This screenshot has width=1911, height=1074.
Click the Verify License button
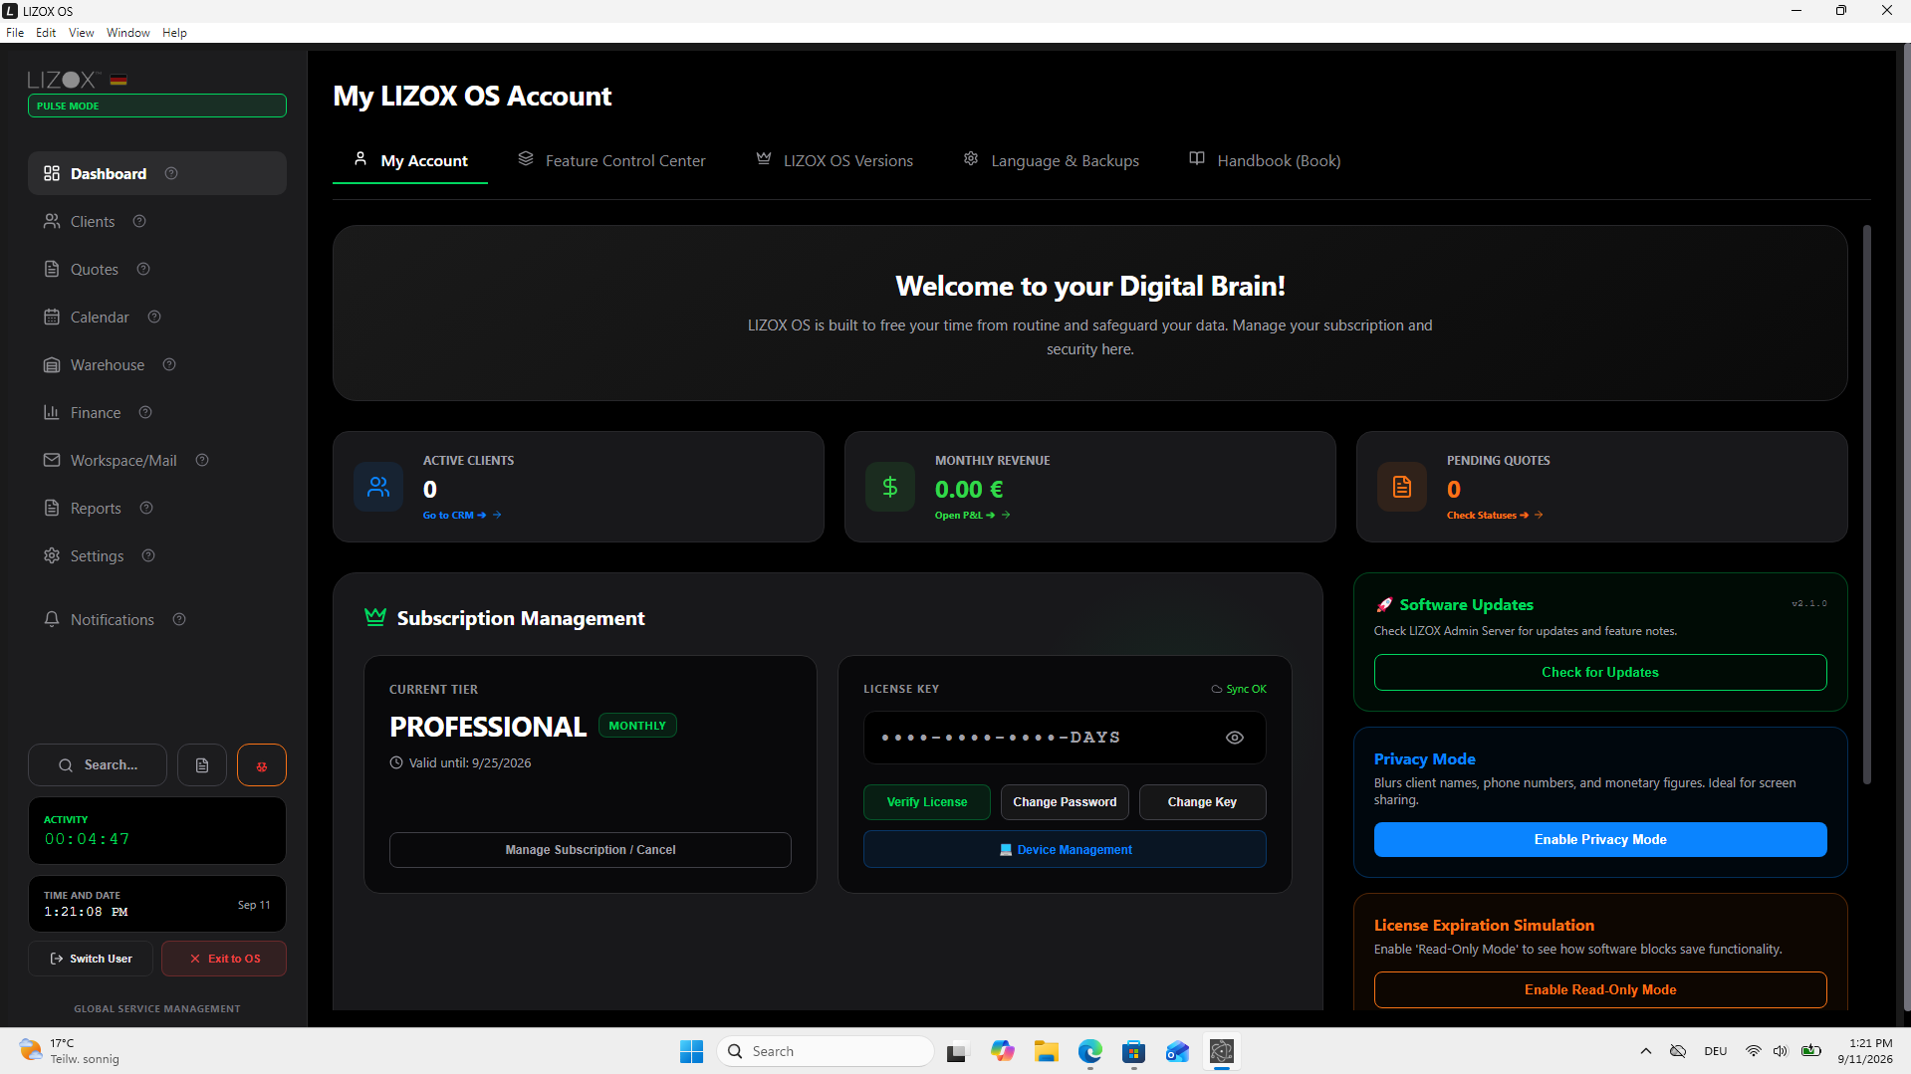927,802
